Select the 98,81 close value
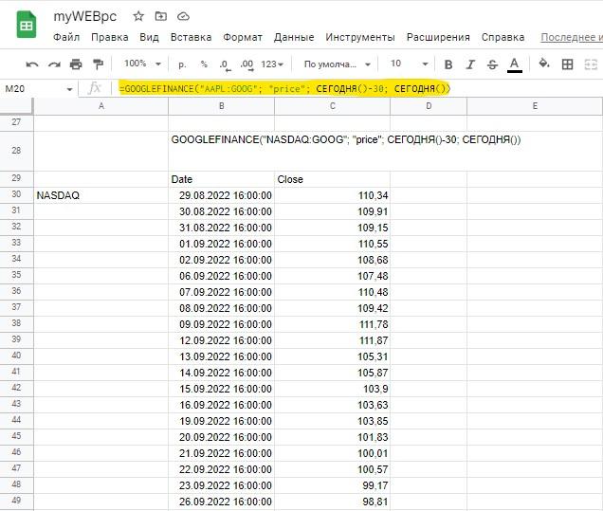The height and width of the screenshot is (511, 603). click(x=332, y=502)
